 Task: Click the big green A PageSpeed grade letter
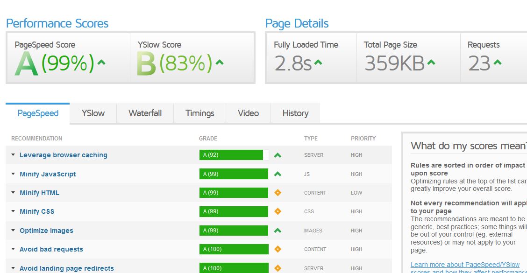pos(26,63)
